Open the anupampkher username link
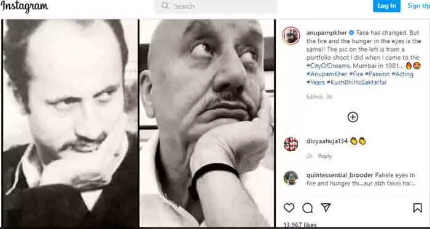This screenshot has height=229, width=430. [x=326, y=33]
